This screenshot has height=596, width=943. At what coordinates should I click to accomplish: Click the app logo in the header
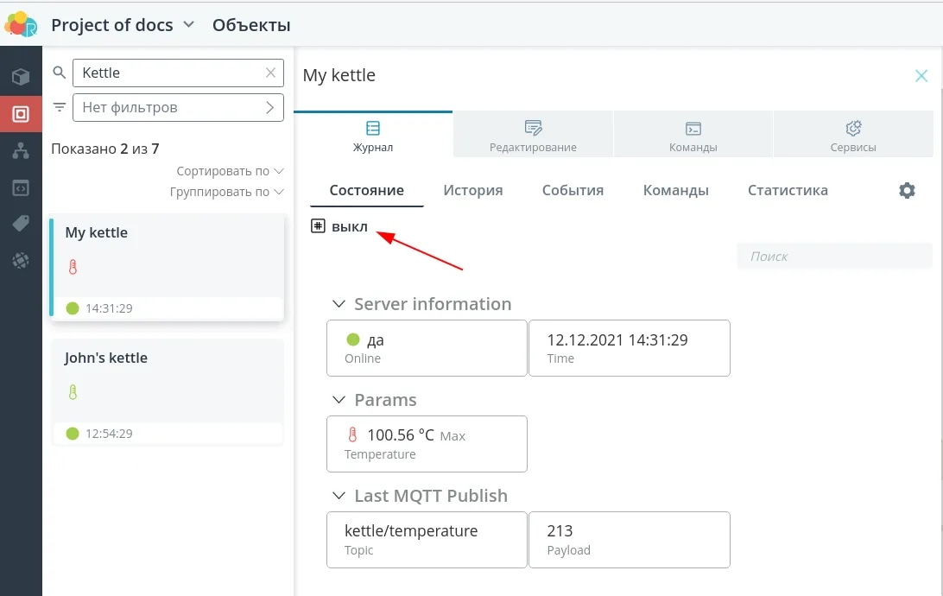pos(21,24)
